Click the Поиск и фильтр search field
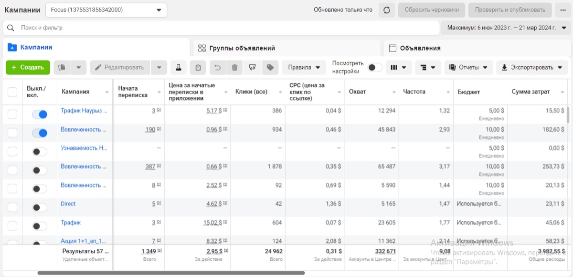The width and height of the screenshot is (573, 277). (x=221, y=28)
